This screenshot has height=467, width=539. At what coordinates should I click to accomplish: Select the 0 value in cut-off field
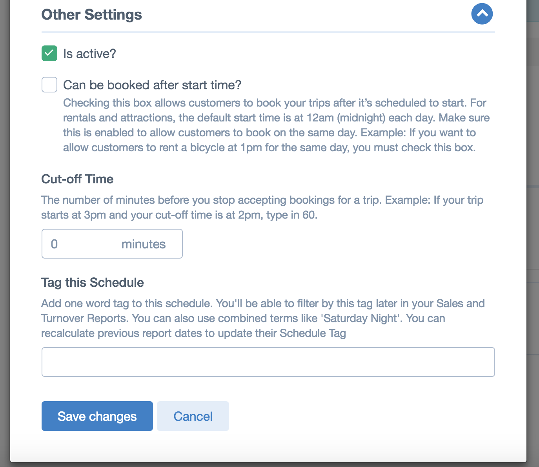54,244
